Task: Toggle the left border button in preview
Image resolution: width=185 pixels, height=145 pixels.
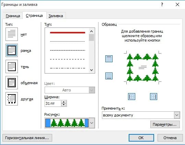Action: point(131,97)
